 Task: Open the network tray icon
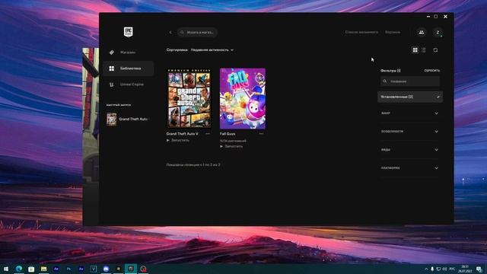(x=438, y=269)
